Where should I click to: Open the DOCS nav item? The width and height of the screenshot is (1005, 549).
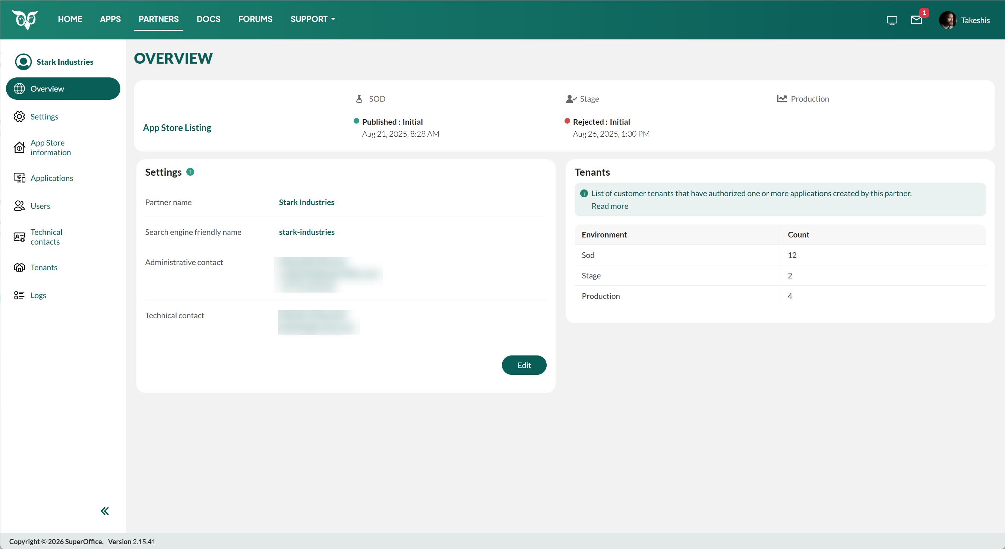208,19
